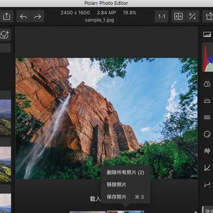The width and height of the screenshot is (213, 213).
Task: Click the export/share icon
Action: coord(7,17)
